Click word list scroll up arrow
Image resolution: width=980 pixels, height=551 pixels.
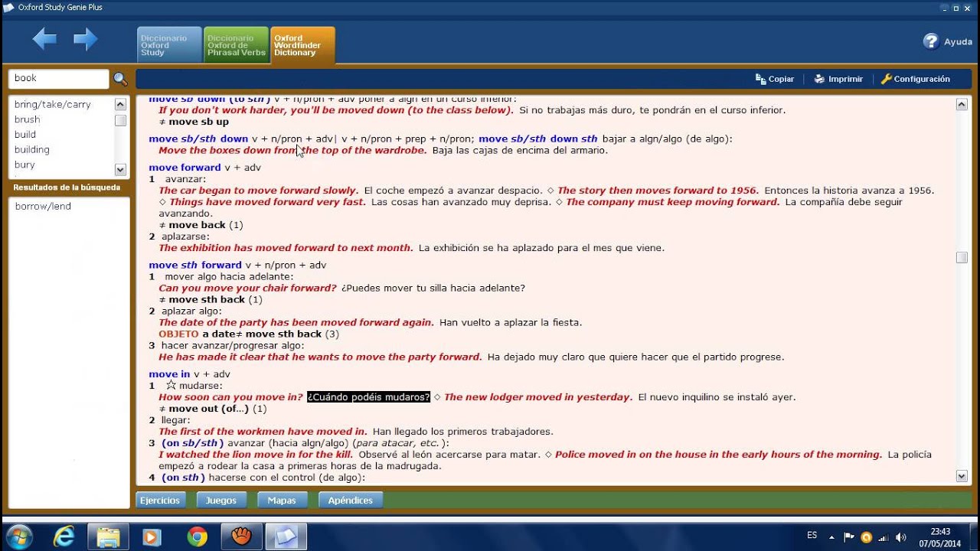(x=120, y=104)
